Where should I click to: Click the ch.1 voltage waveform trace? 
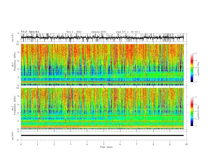tap(102, 38)
